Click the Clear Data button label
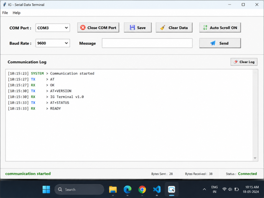264x198 pixels. point(178,27)
